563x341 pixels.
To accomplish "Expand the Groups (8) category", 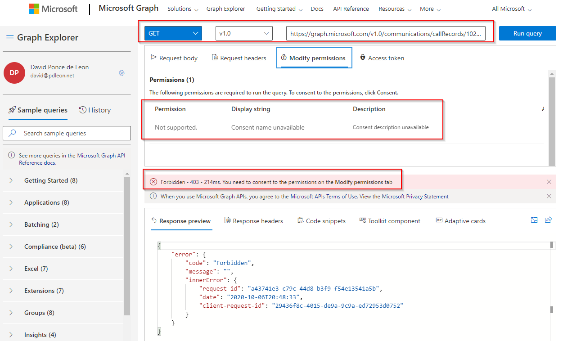I will point(39,313).
